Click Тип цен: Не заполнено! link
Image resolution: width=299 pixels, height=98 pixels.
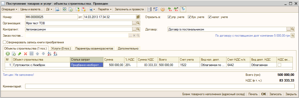tap(18, 75)
